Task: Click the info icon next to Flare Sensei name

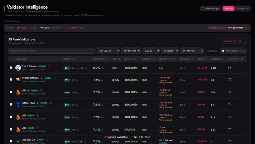Action: pos(49,66)
